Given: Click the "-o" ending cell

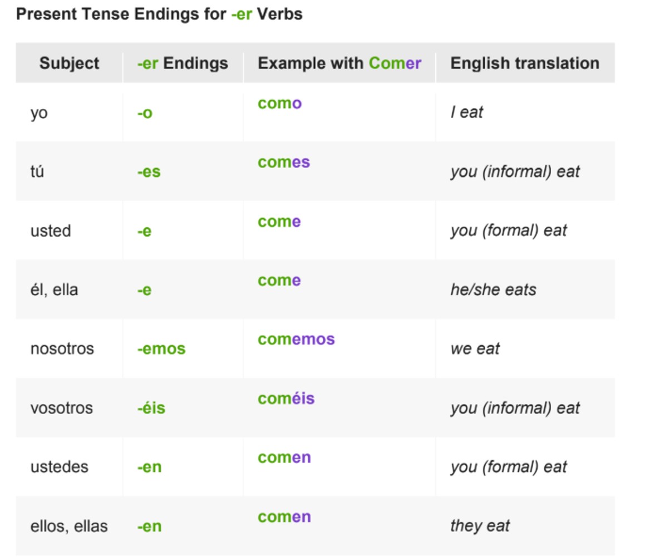Looking at the screenshot, I should click(x=145, y=114).
